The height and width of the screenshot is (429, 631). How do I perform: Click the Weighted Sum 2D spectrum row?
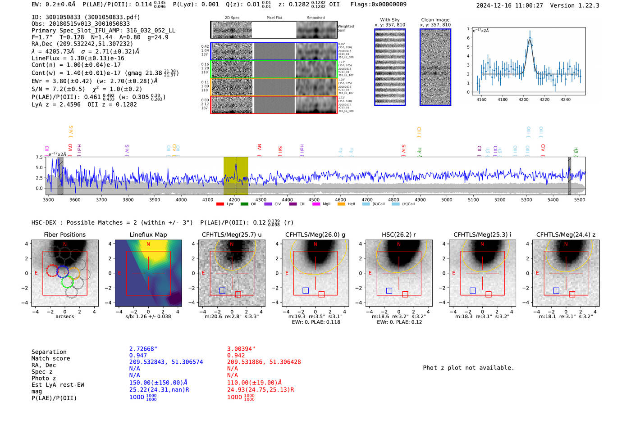point(274,30)
